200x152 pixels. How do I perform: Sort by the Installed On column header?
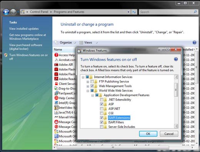coord(188,49)
